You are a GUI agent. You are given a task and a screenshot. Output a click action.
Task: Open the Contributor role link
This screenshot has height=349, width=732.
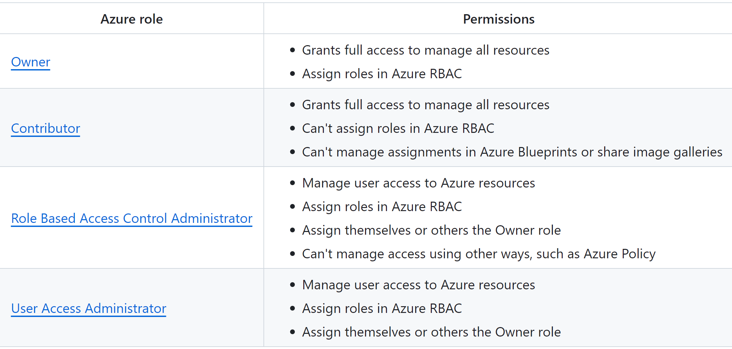coord(46,128)
